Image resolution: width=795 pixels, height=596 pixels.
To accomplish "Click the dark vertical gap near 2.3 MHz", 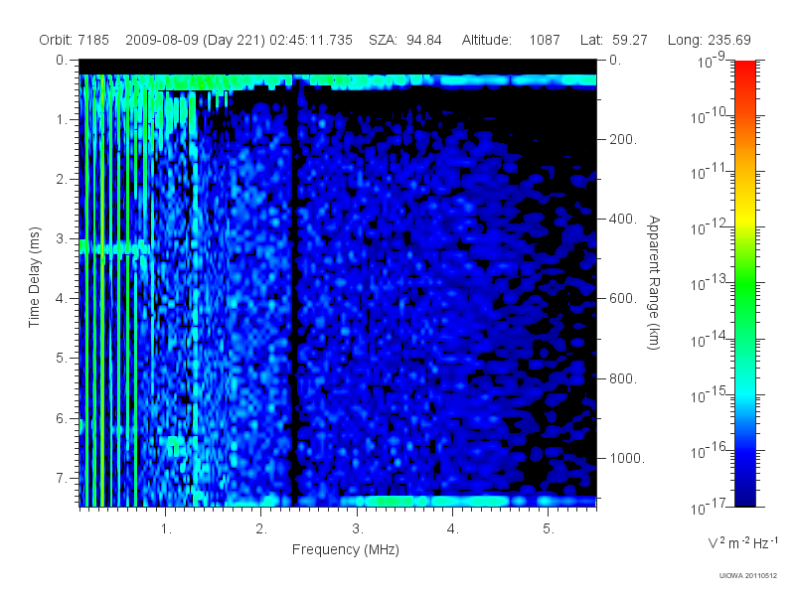I will 293,294.
